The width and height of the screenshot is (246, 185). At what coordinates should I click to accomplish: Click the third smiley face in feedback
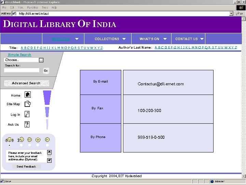pos(29,139)
